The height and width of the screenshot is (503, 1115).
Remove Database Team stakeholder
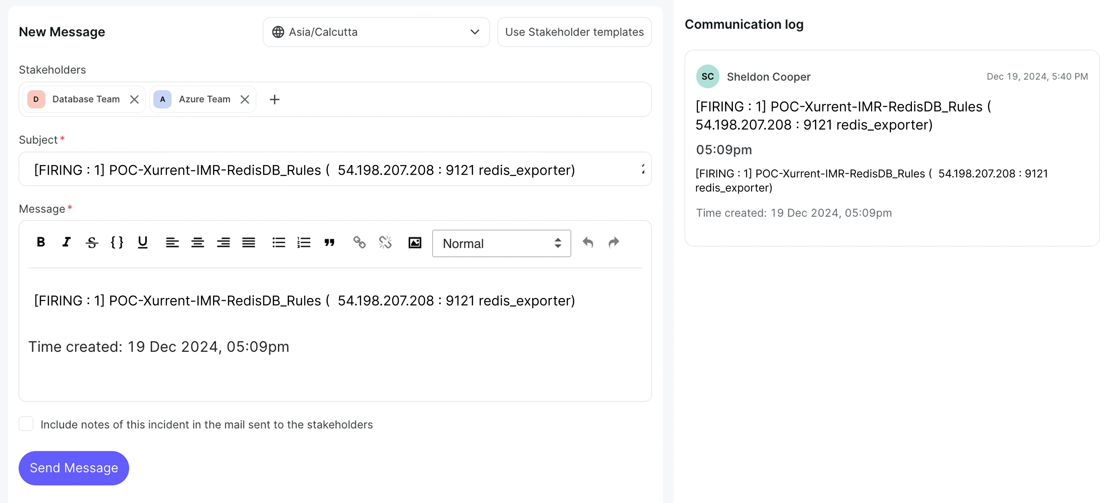click(x=134, y=99)
